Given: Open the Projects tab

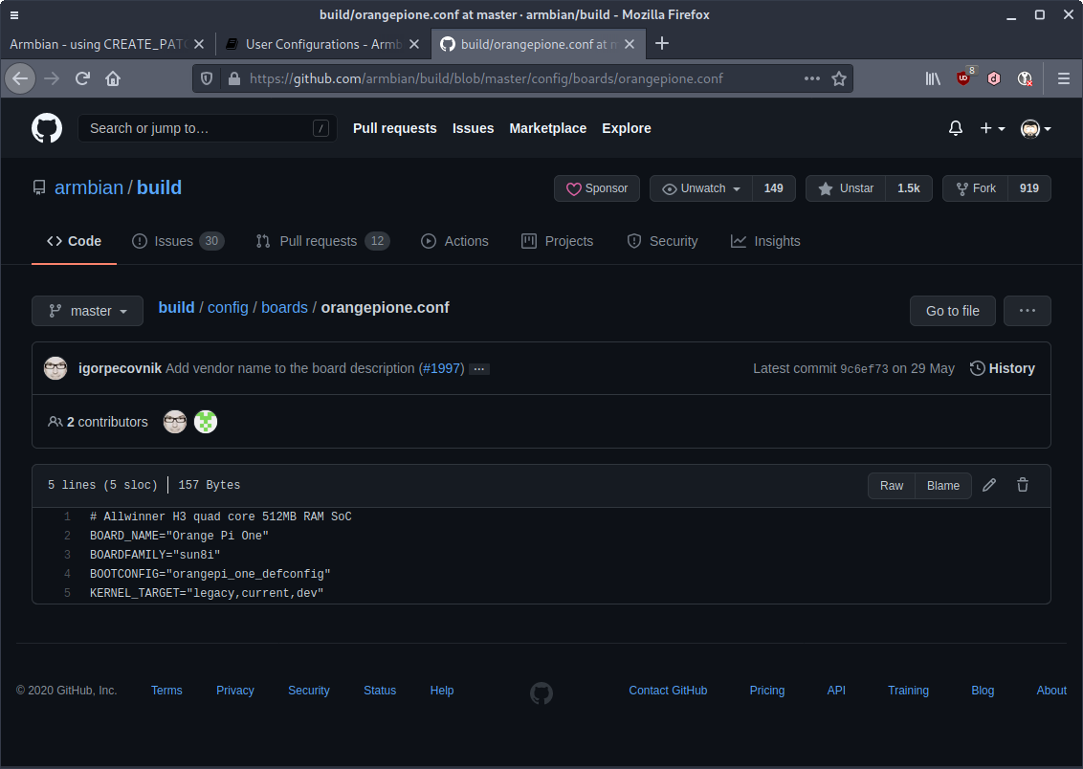Looking at the screenshot, I should click(x=558, y=241).
